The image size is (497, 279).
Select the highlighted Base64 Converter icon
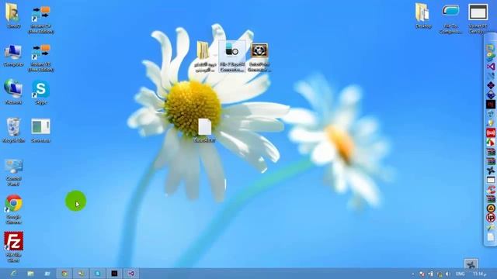coord(232,57)
